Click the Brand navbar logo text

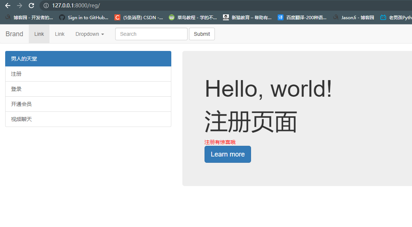(14, 34)
